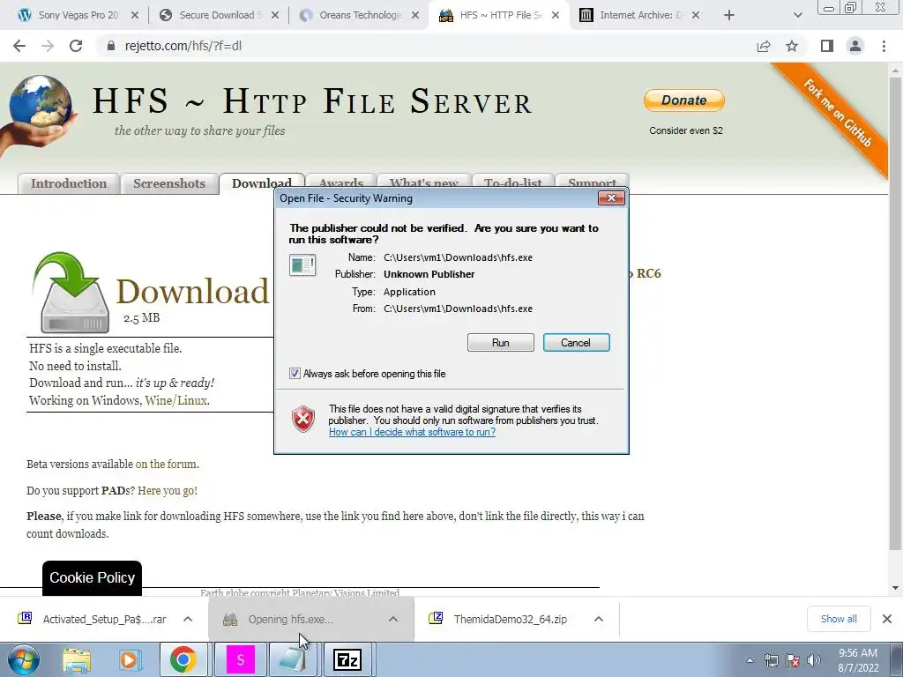The height and width of the screenshot is (677, 903).
Task: Click Chrome icon in the taskbar
Action: 183,659
